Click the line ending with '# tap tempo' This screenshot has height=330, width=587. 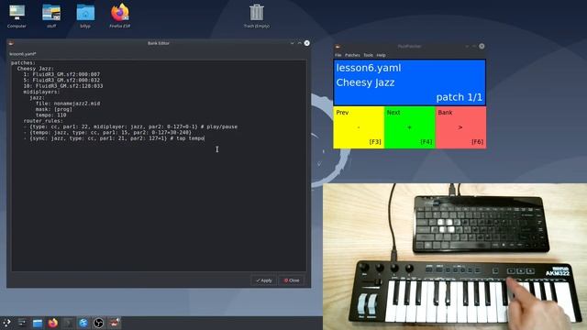[114, 138]
